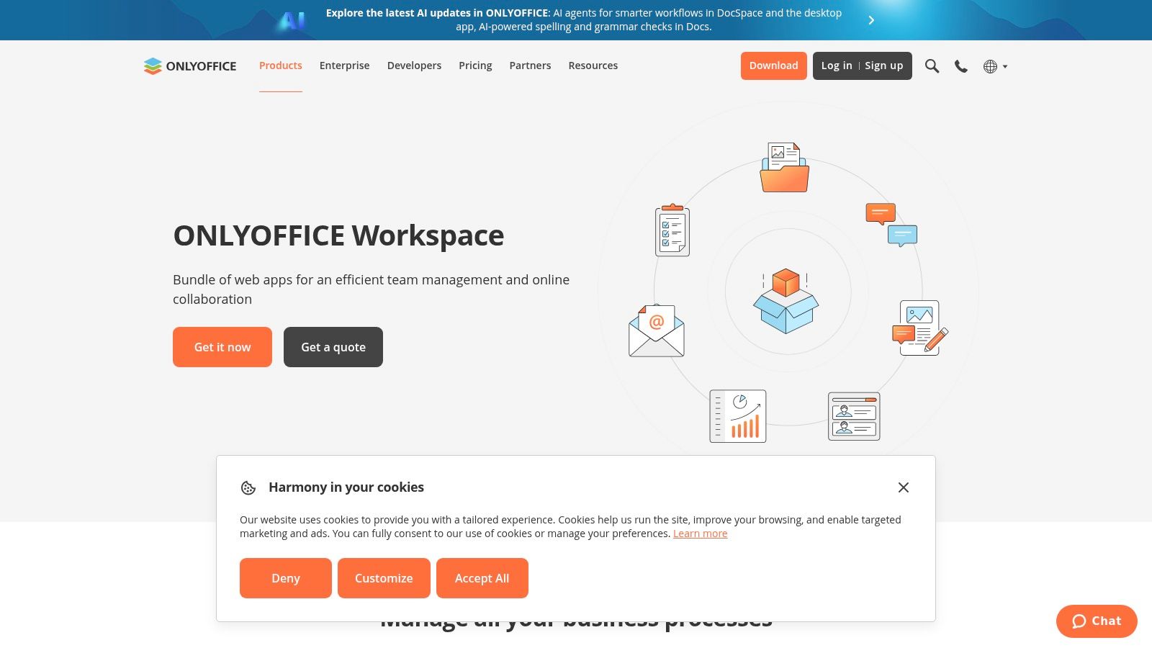Deny cookie consent
This screenshot has width=1152, height=648.
click(285, 578)
